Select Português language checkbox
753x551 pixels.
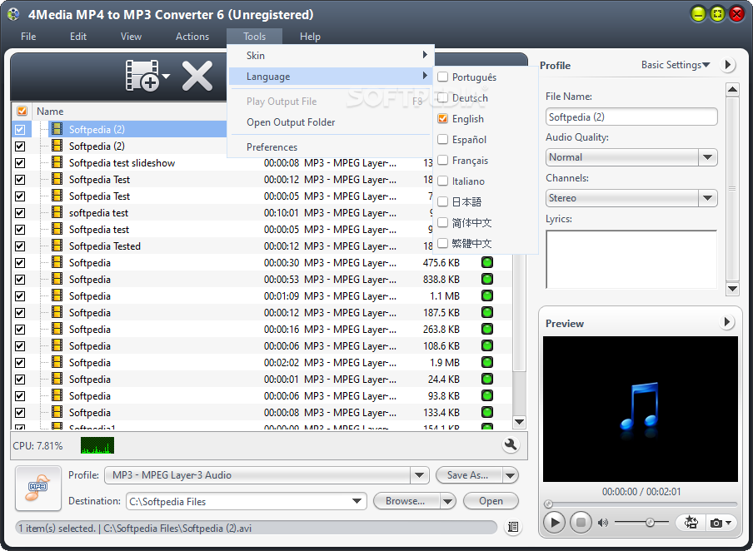pos(443,77)
